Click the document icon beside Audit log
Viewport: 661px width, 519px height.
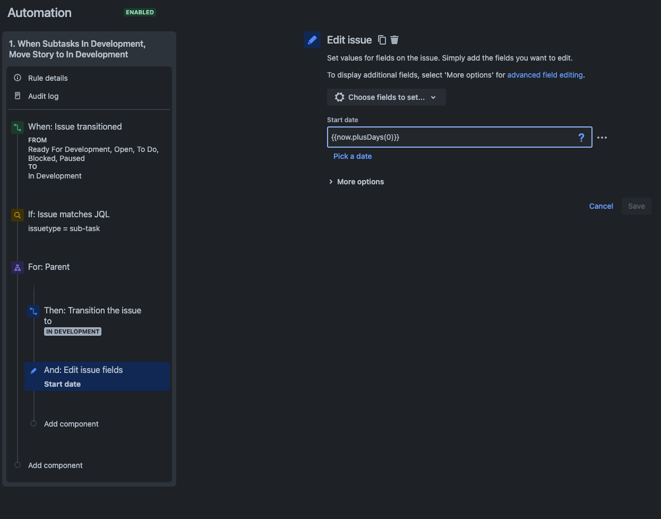click(x=18, y=96)
